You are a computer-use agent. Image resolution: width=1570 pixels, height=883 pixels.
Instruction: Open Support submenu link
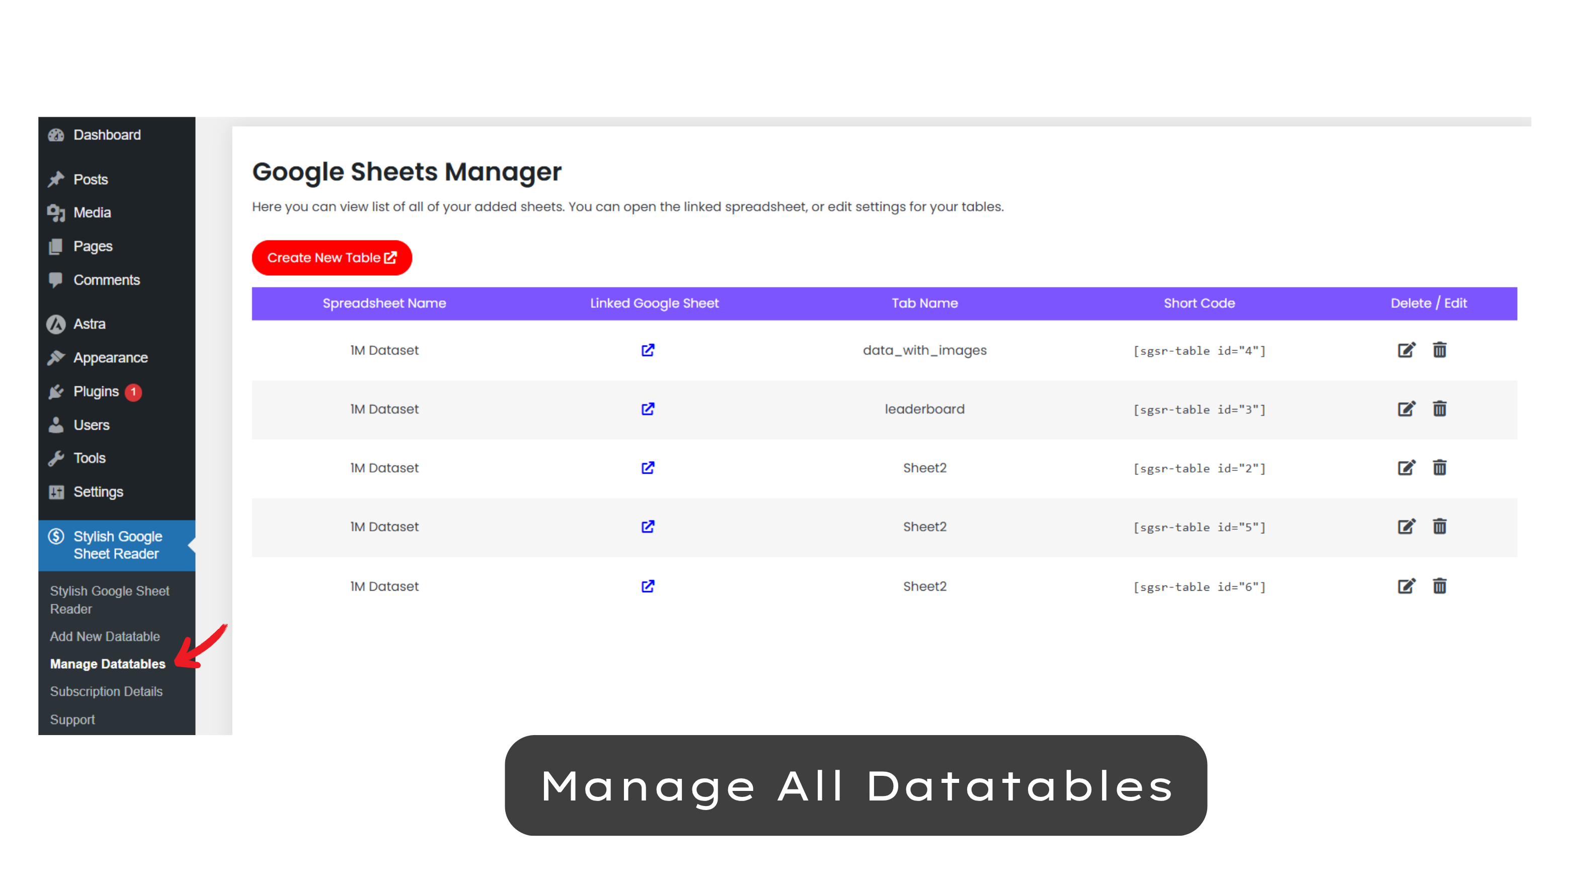72,719
